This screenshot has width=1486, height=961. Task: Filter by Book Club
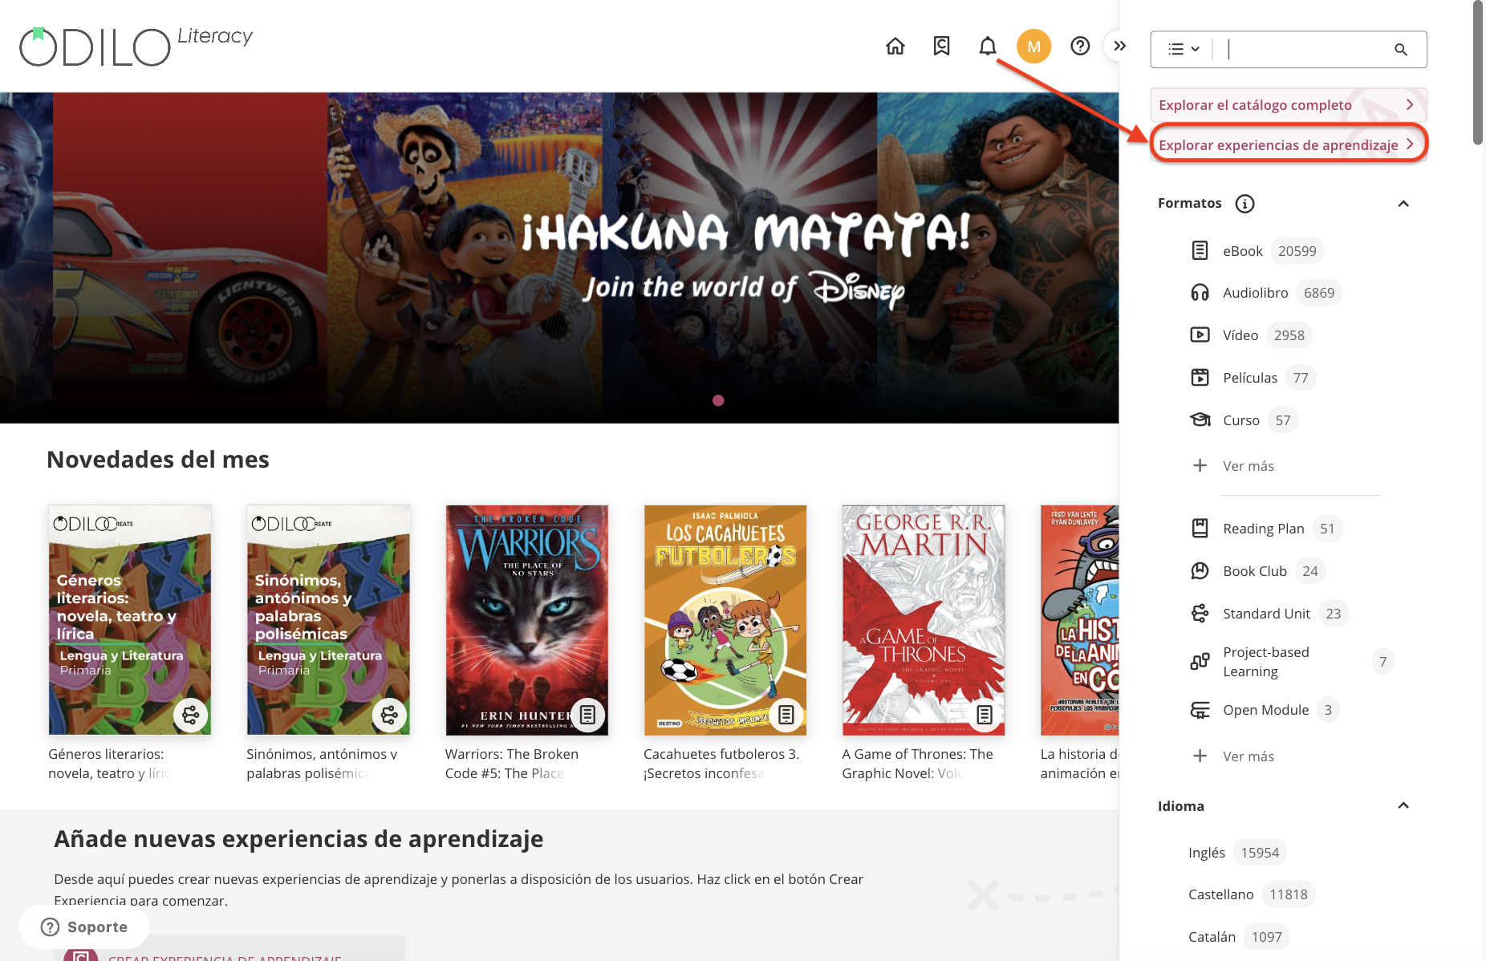pyautogui.click(x=1257, y=571)
